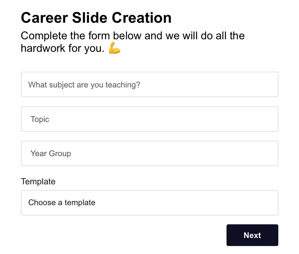Click the flexed bicep emoji

tap(114, 48)
